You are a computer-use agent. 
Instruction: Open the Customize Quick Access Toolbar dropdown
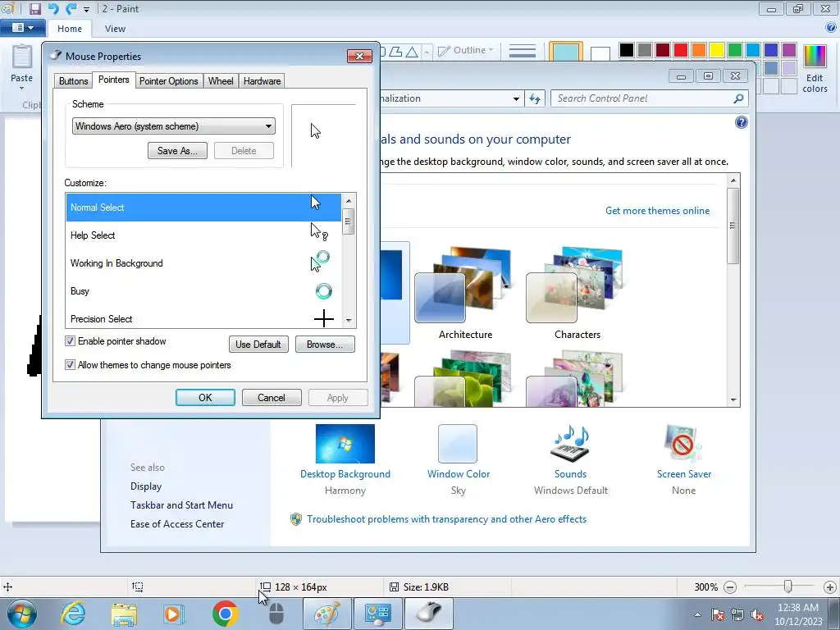[x=86, y=10]
